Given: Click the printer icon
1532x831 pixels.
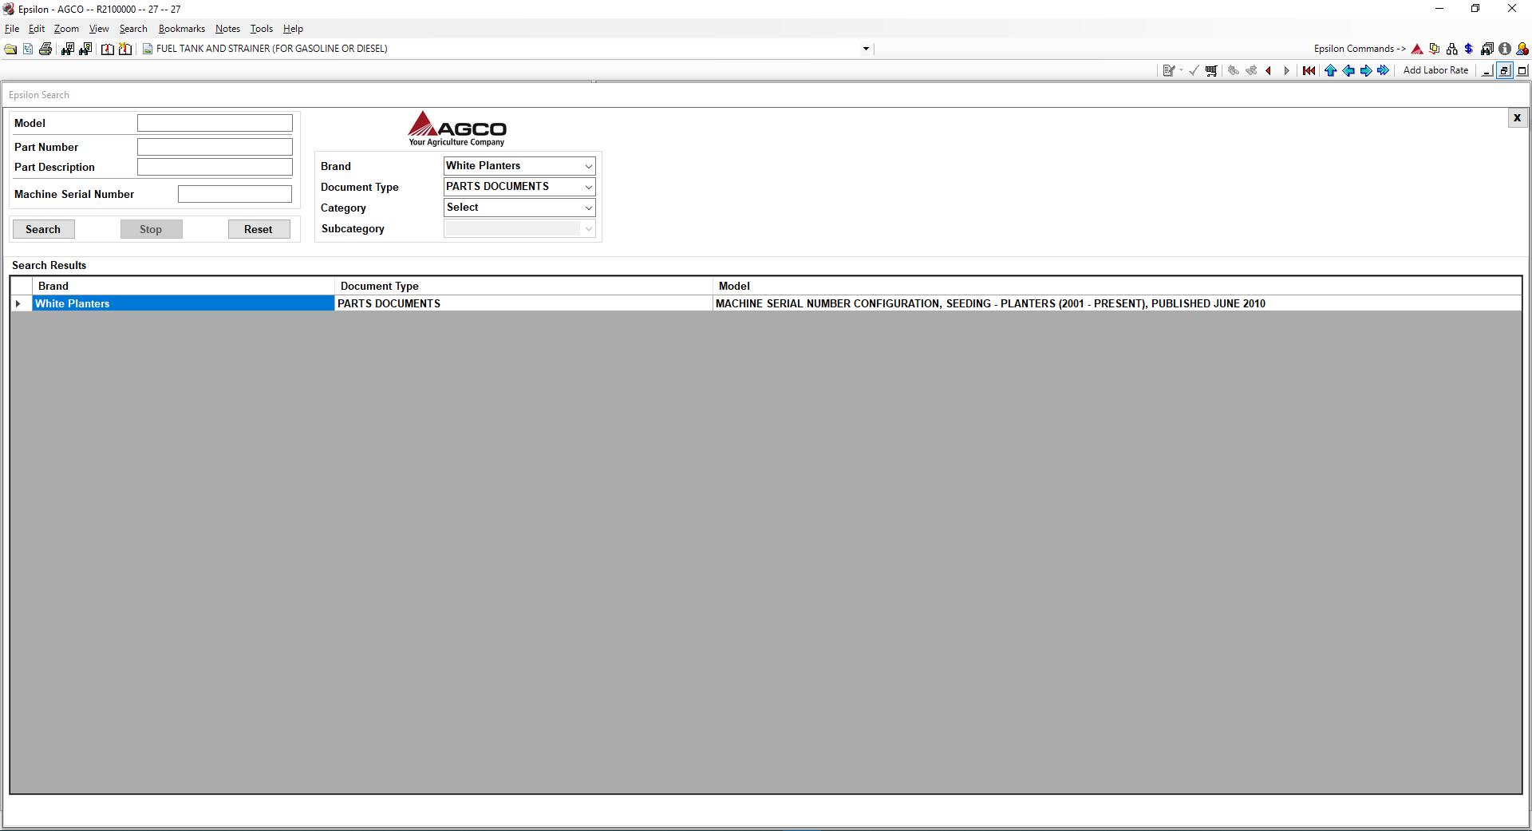Looking at the screenshot, I should coord(45,49).
